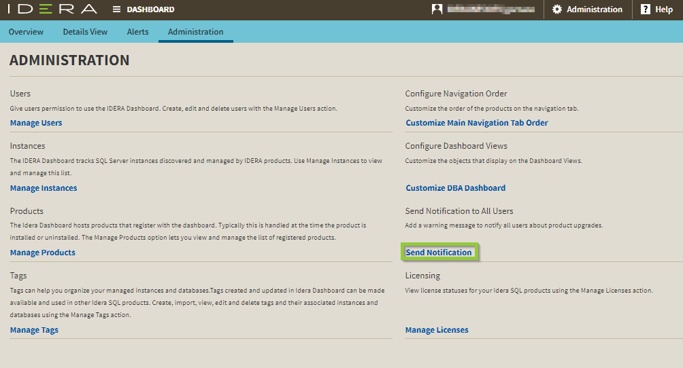Image resolution: width=683 pixels, height=368 pixels.
Task: Switch to the Overview tab
Action: (x=26, y=32)
